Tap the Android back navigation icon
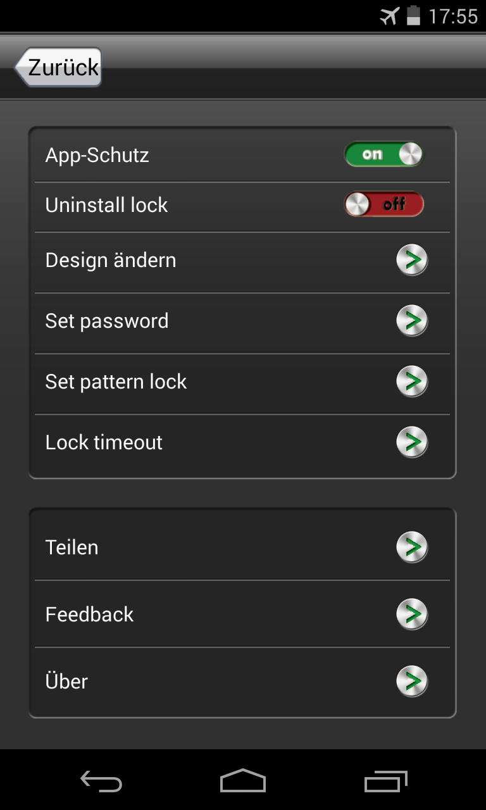Viewport: 486px width, 810px height. 101,782
